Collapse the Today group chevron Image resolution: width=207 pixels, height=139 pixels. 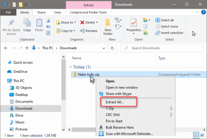(70, 67)
